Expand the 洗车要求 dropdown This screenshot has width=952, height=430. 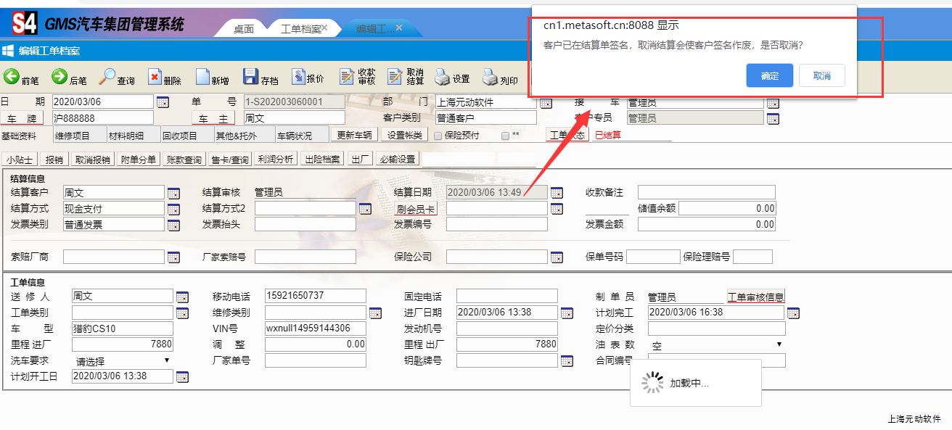(122, 360)
